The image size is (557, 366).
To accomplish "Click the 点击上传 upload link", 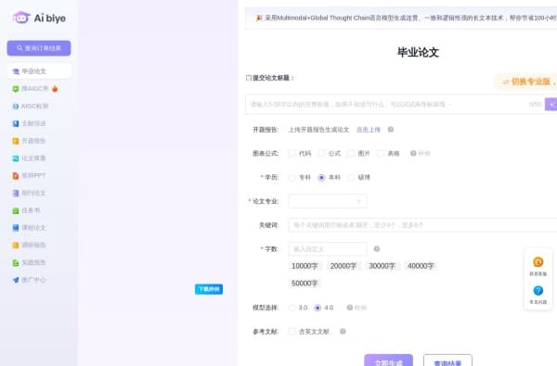I will click(369, 130).
